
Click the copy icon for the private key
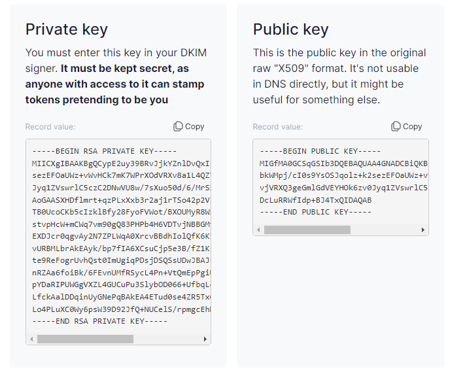[178, 126]
